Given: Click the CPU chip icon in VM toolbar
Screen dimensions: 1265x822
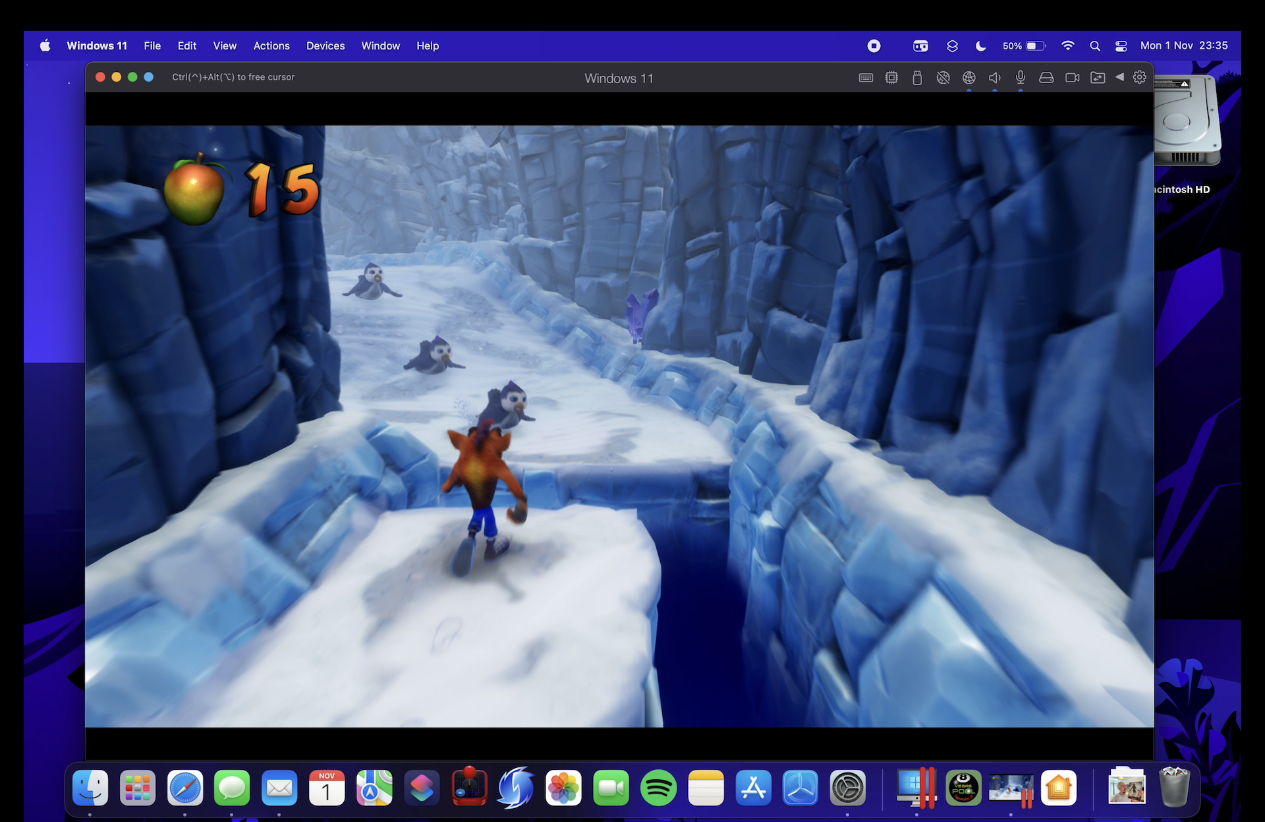Looking at the screenshot, I should pyautogui.click(x=891, y=78).
